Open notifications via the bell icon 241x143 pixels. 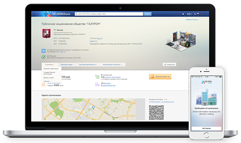point(183,14)
